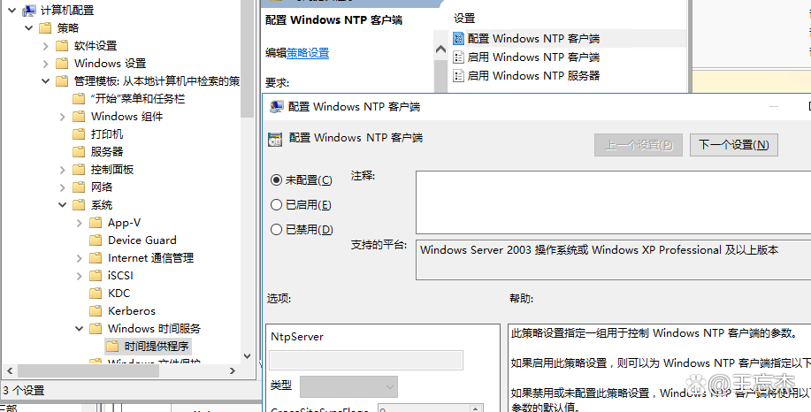Click the 计算机配置 computer icon

29,10
